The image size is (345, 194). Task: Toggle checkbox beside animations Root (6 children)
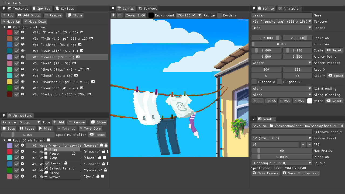point(48,140)
